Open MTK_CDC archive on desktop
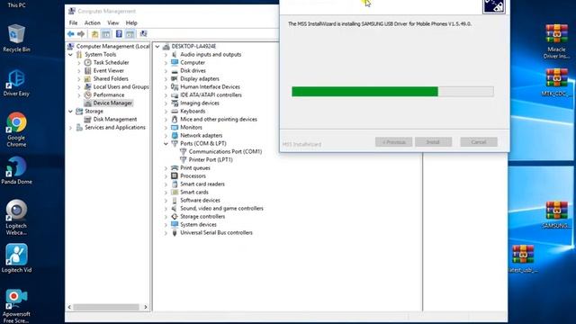The width and height of the screenshot is (576, 324). [556, 82]
